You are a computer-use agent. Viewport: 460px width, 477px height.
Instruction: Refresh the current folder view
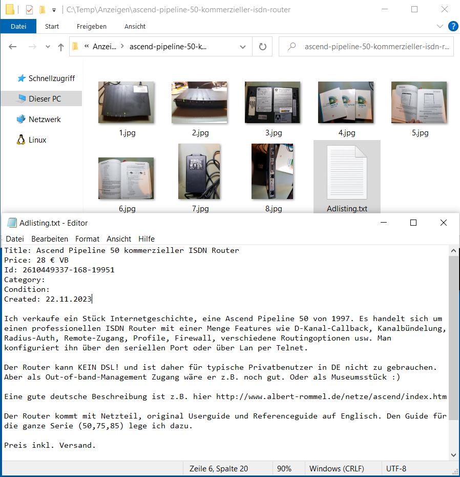(x=263, y=47)
